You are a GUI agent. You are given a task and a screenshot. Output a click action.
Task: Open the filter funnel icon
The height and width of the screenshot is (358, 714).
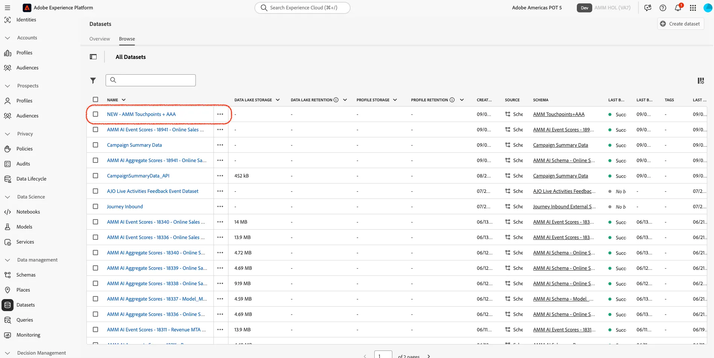93,80
